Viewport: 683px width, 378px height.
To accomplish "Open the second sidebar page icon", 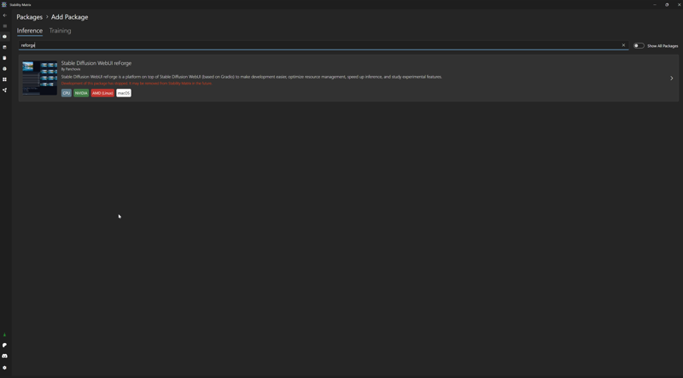I will pos(5,47).
